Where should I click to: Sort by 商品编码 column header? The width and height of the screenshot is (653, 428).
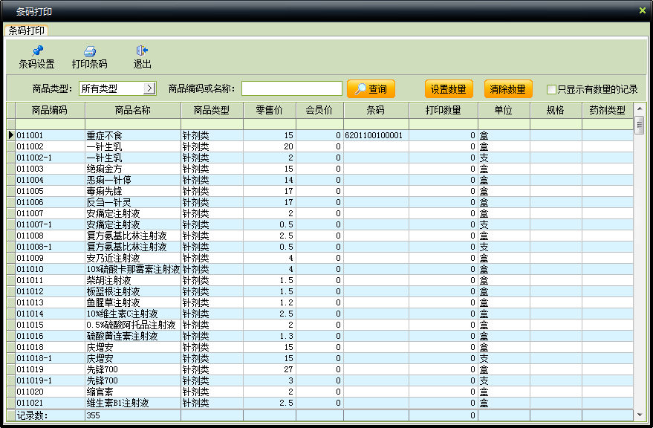[50, 111]
